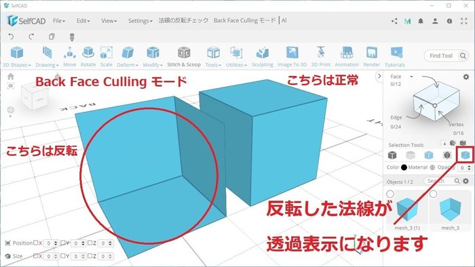This screenshot has width=475, height=267.
Task: Click the Redo arrow
Action: click(x=31, y=37)
